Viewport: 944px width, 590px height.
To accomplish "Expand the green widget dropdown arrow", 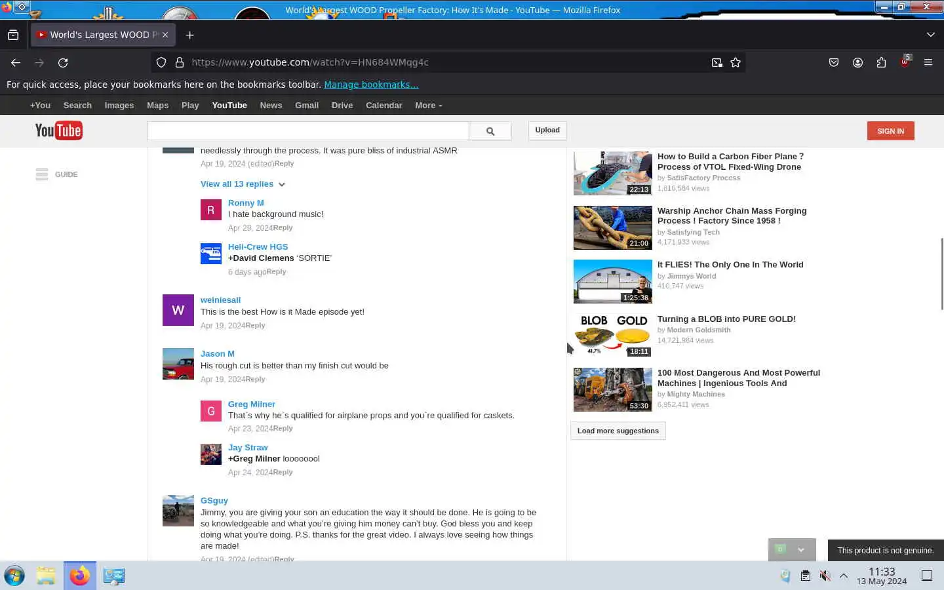I will point(800,550).
